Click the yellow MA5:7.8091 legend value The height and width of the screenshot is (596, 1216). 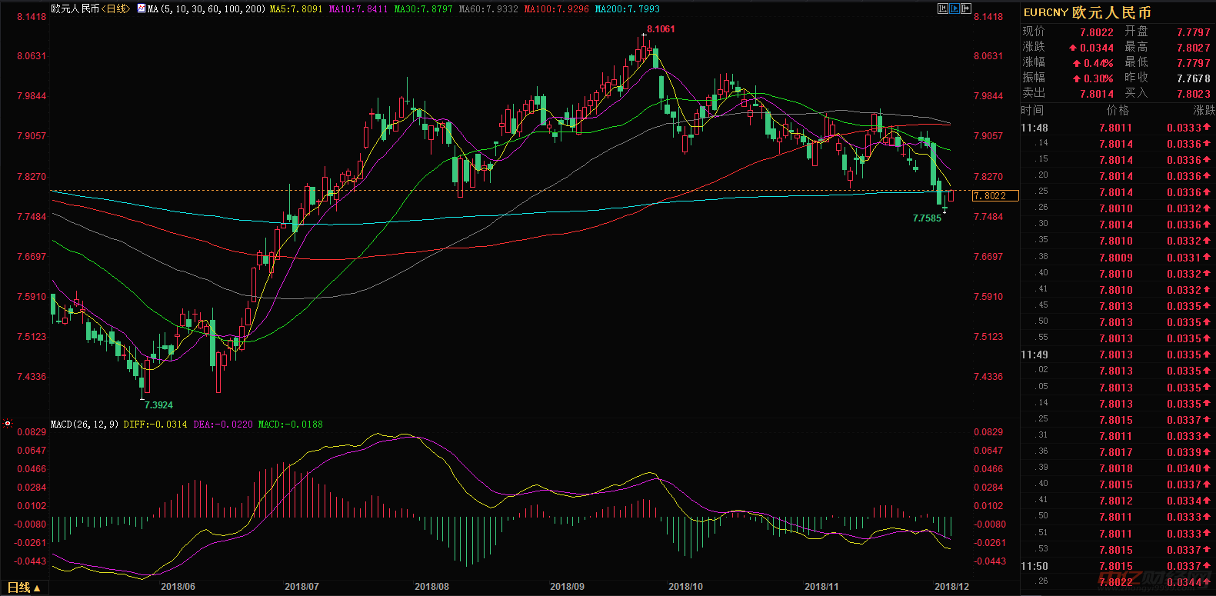pyautogui.click(x=296, y=9)
